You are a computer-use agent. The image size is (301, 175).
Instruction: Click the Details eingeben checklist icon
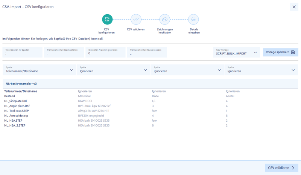pos(193,20)
